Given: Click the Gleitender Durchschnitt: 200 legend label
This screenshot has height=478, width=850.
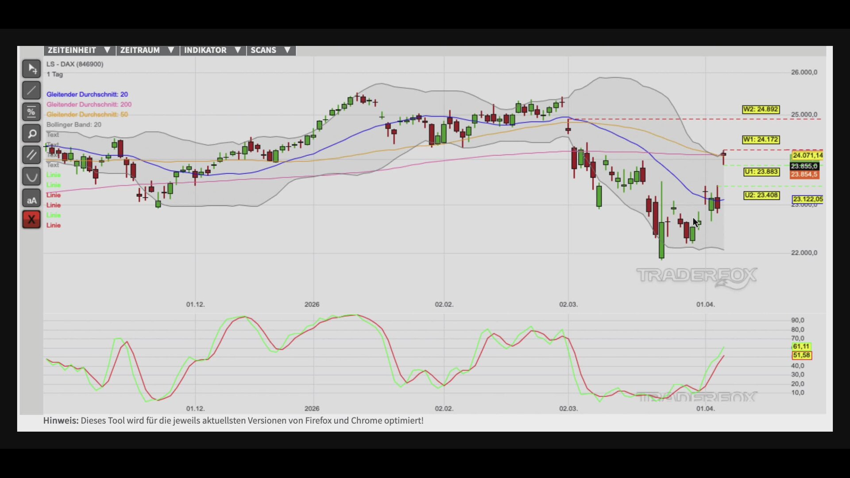Looking at the screenshot, I should click(x=89, y=104).
